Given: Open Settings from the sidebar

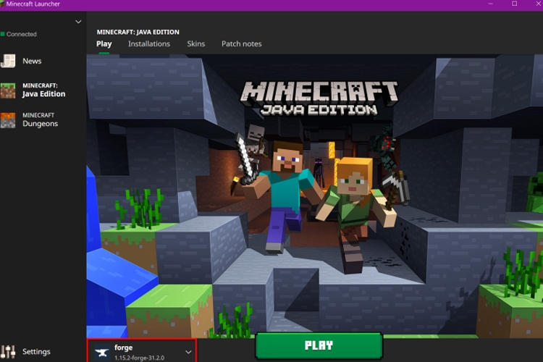Looking at the screenshot, I should [x=36, y=352].
